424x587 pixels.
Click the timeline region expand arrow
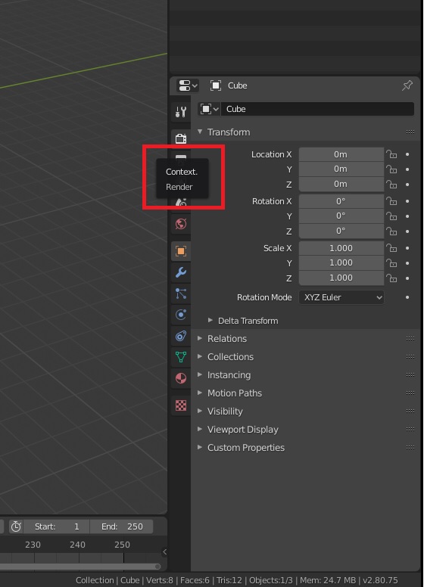coord(164,551)
